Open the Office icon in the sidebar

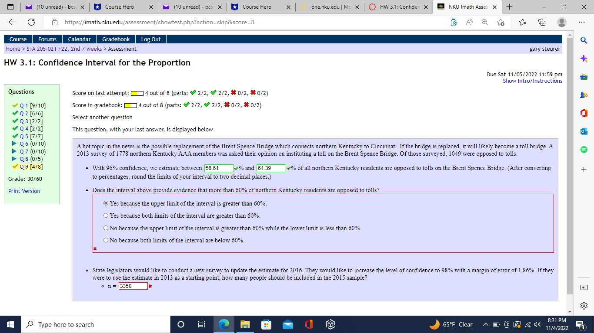click(584, 114)
